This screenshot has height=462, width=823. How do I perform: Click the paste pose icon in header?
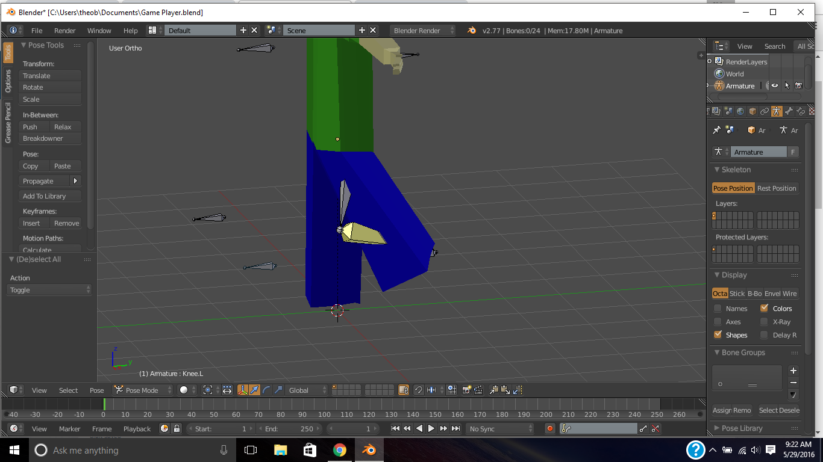tap(505, 390)
